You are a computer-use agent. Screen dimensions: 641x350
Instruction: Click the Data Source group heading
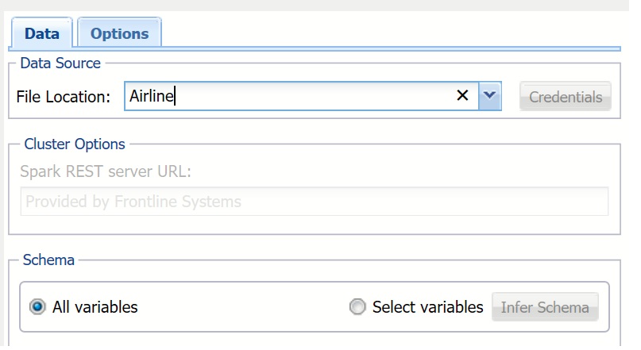[x=60, y=63]
